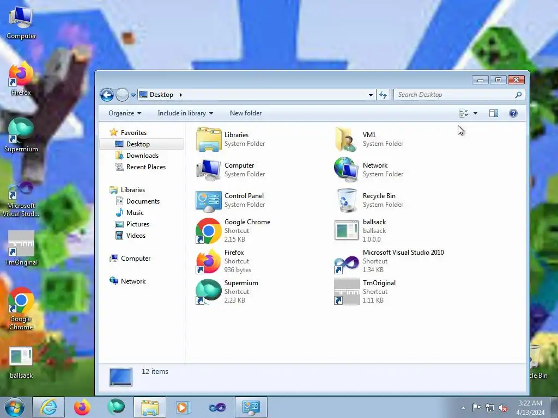
Task: Open Recent Places in navigation pane
Action: (146, 167)
